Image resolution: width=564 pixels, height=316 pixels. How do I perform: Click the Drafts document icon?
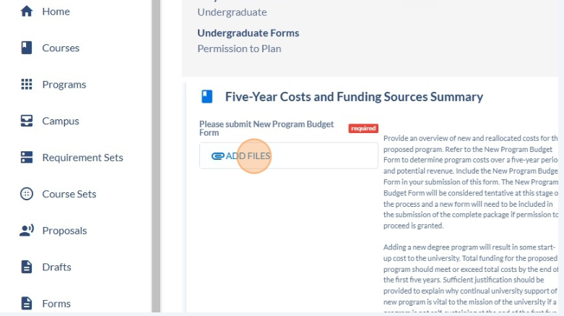[x=27, y=267]
